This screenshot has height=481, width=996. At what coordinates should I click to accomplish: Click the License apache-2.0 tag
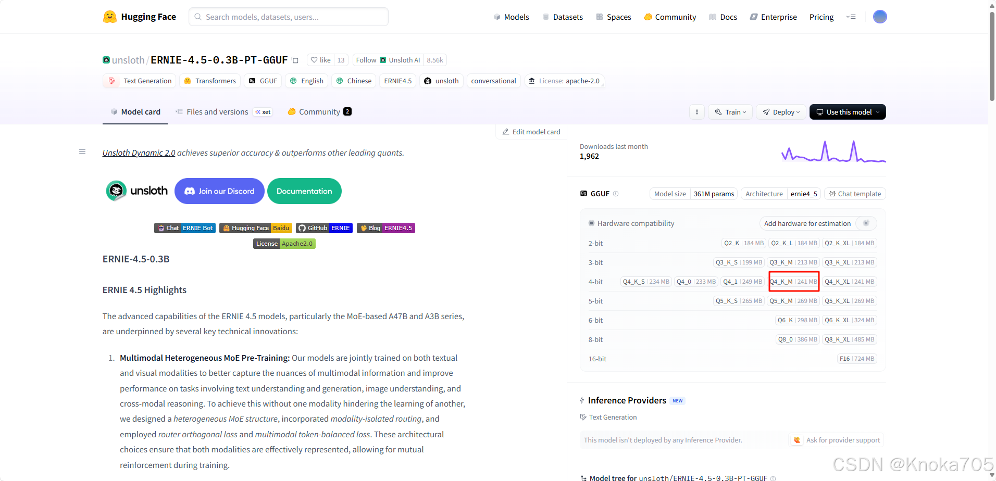pos(564,81)
